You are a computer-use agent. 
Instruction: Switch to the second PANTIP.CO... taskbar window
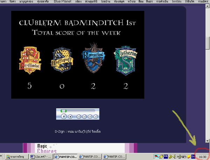(x=90, y=157)
